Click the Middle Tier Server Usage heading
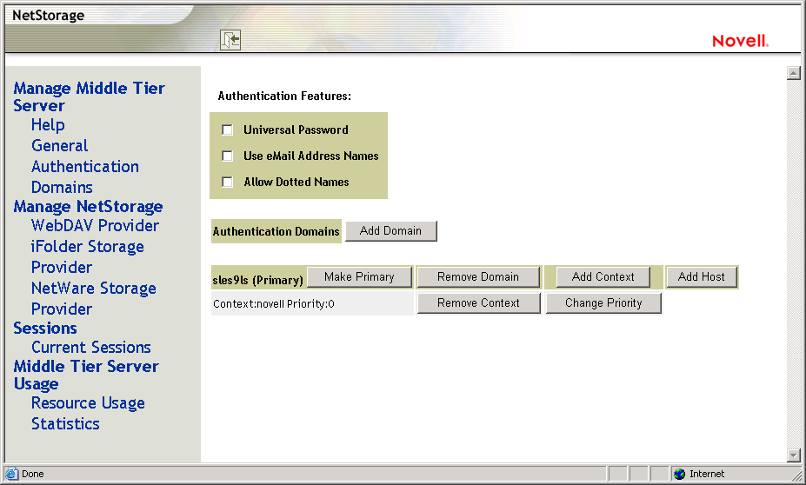 86,375
